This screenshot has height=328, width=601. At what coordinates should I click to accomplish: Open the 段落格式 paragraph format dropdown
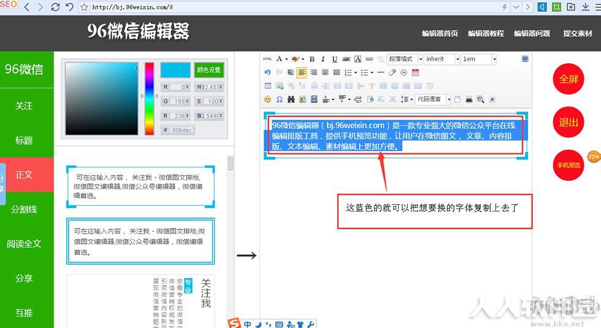click(404, 59)
